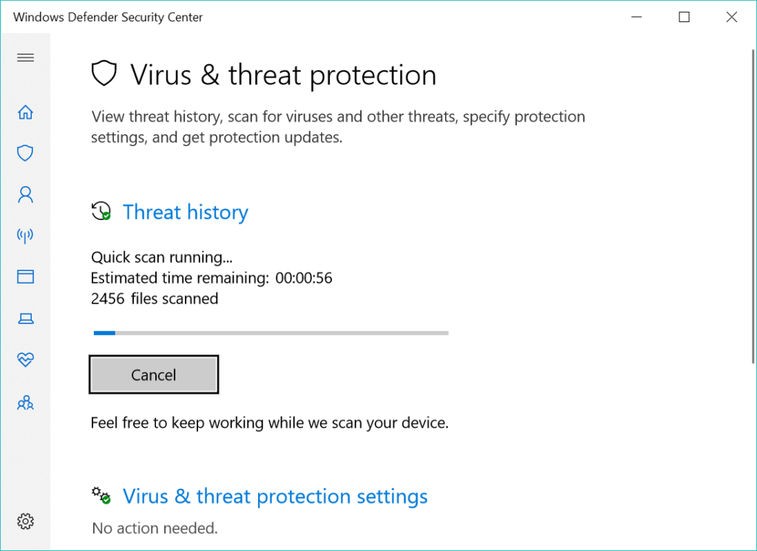Cancel the running quick scan
Screen dimensions: 757x551
[x=154, y=375]
